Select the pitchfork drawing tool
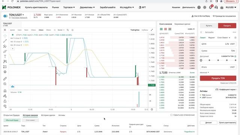 tap(5, 46)
